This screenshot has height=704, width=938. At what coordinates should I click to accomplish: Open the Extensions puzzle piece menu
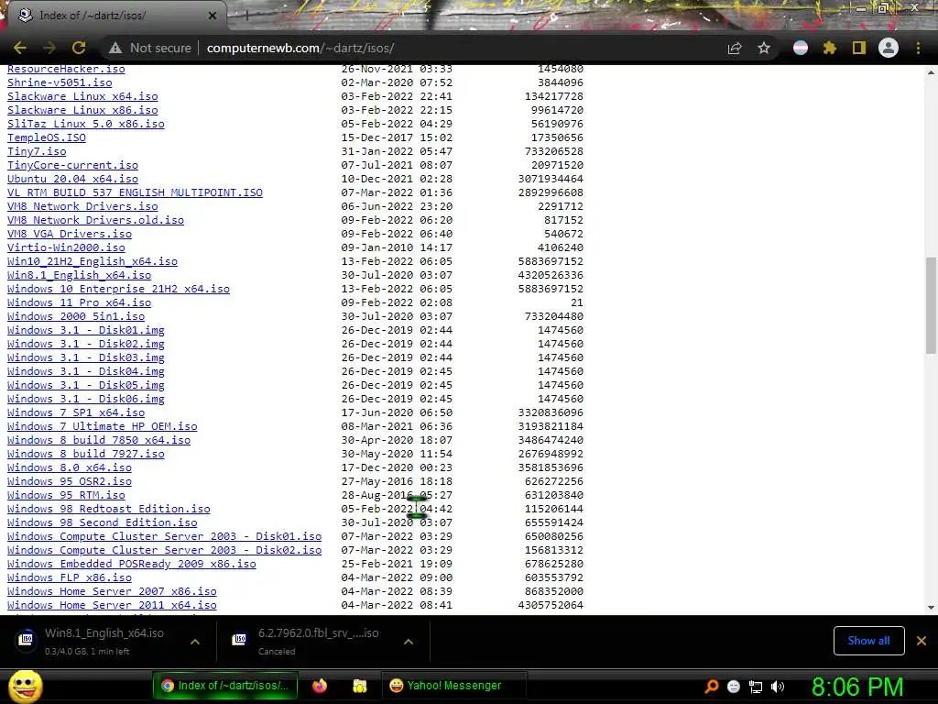tap(829, 48)
